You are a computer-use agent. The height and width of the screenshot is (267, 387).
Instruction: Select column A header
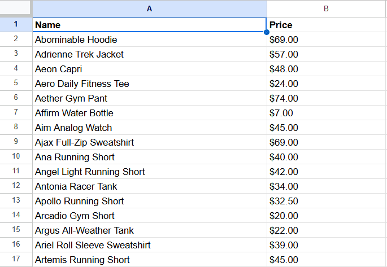point(150,8)
